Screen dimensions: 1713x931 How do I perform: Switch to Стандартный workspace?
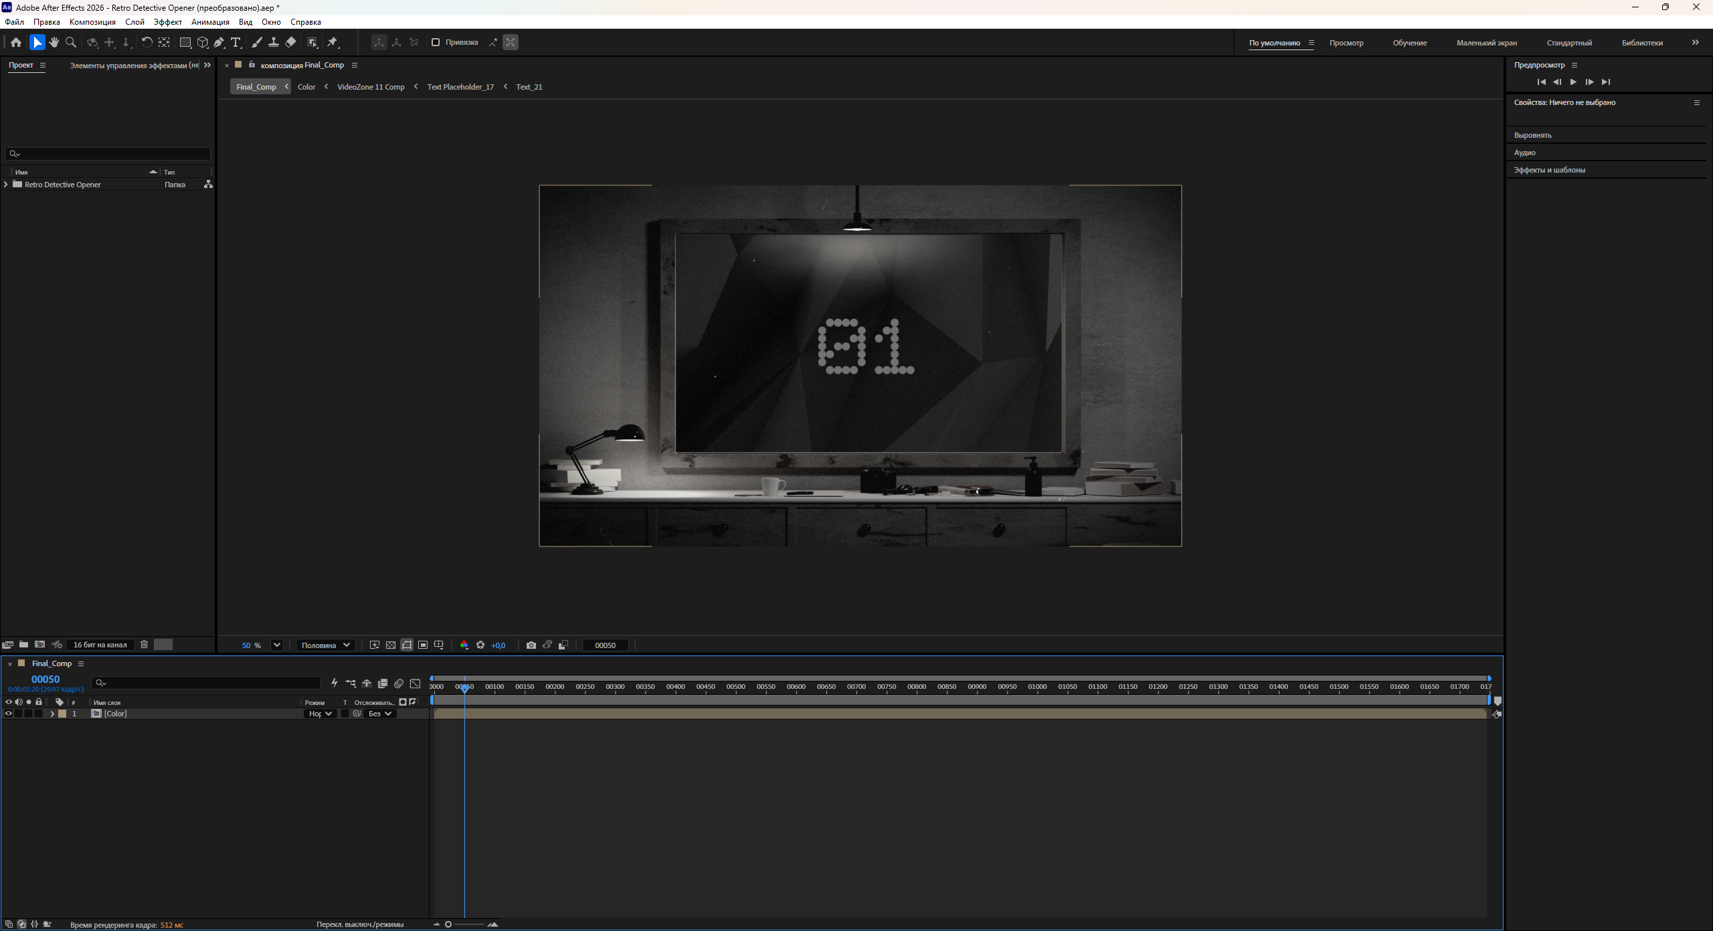tap(1569, 43)
